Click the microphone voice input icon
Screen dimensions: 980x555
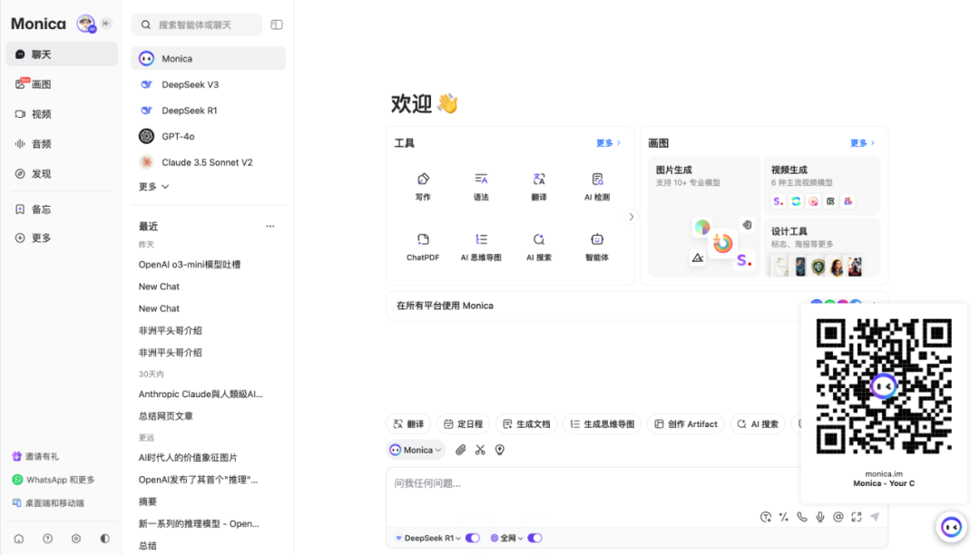pyautogui.click(x=820, y=517)
